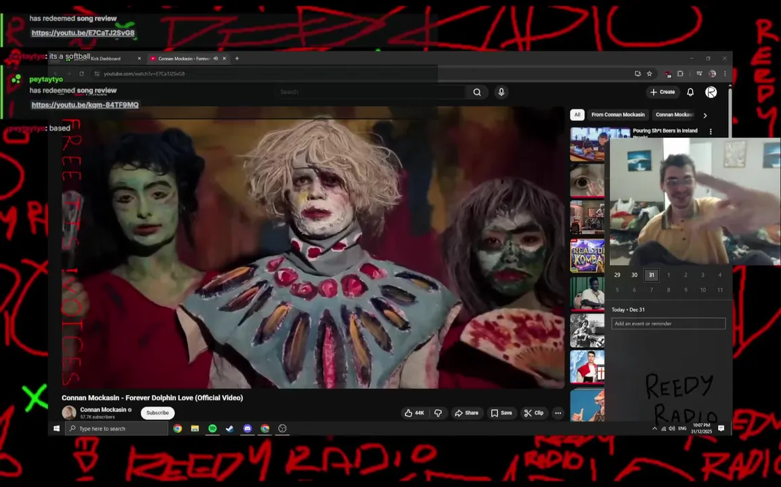781x487 pixels.
Task: Activate voice search microphone on YouTube
Action: (501, 92)
